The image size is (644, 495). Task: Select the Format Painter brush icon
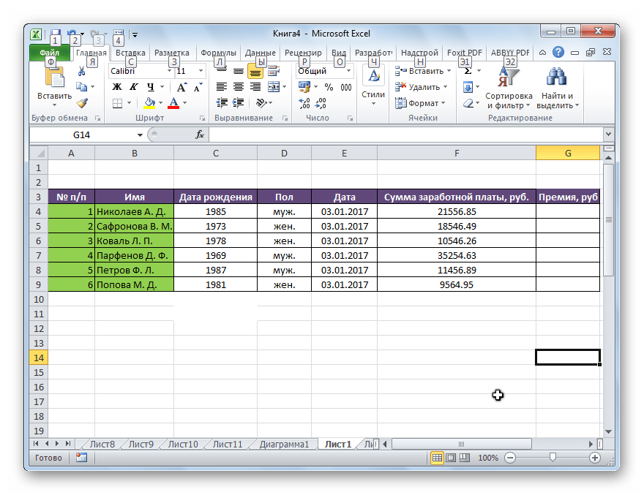point(82,103)
